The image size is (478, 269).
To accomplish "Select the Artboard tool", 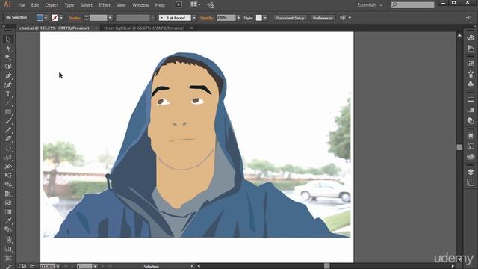I will tap(8, 259).
